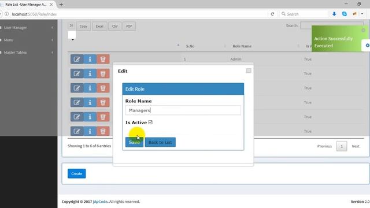Go to the Previous page of the table
370x208 pixels.
324,146
